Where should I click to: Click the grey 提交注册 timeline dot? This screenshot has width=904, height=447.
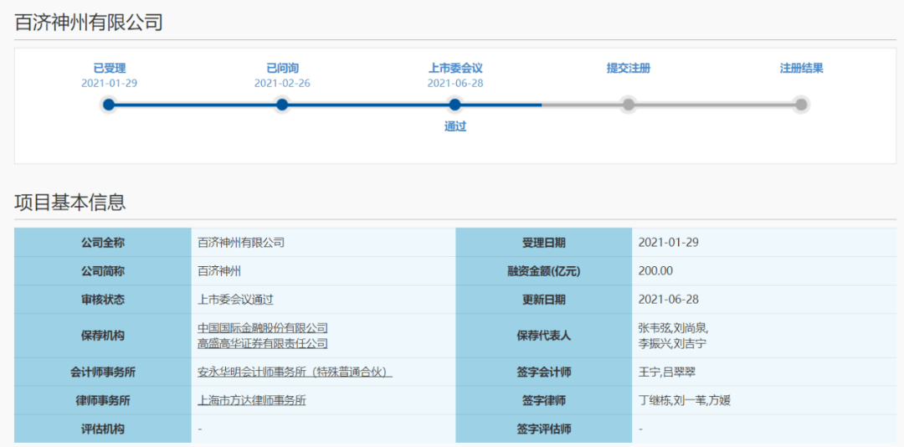coord(628,105)
